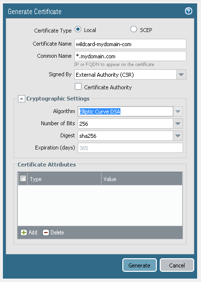The image size is (201, 282).
Task: Open the Digest dropdown arrow
Action: click(178, 135)
